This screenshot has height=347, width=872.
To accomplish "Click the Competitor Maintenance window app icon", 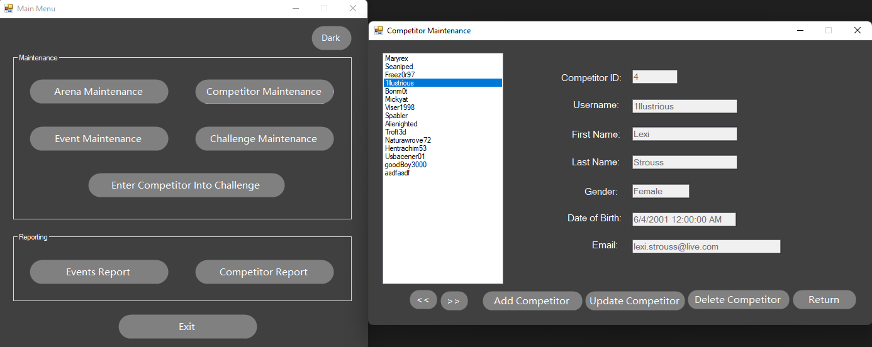I will click(379, 30).
